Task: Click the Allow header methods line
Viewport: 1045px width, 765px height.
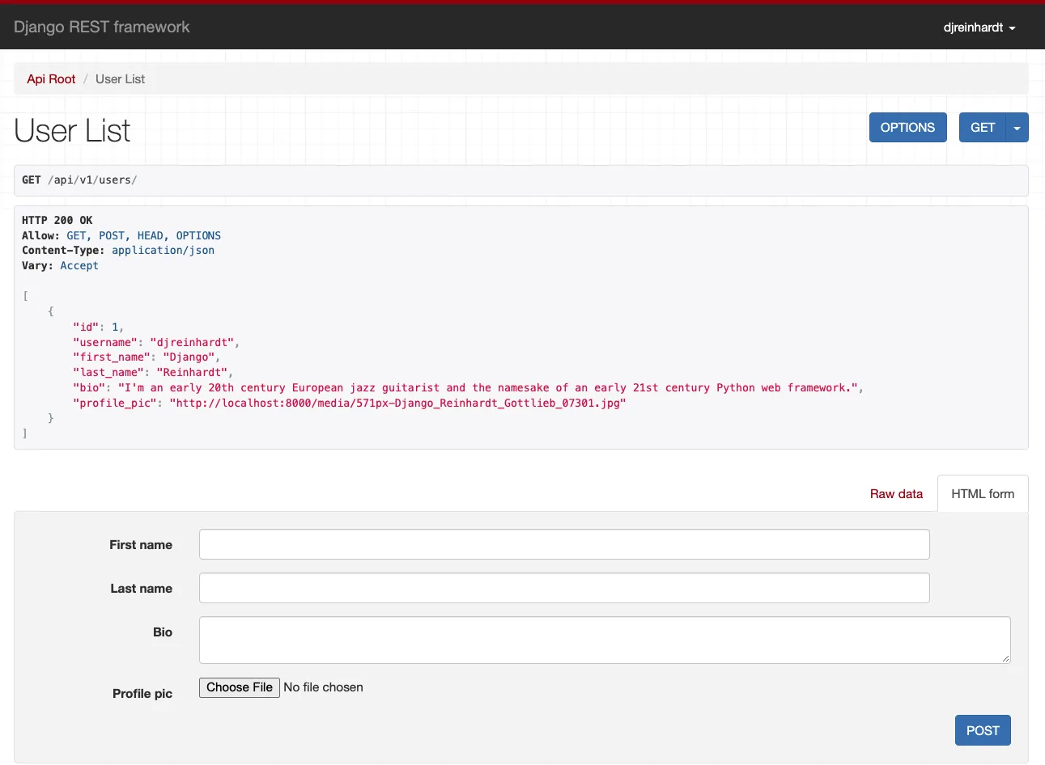Action: pyautogui.click(x=121, y=235)
